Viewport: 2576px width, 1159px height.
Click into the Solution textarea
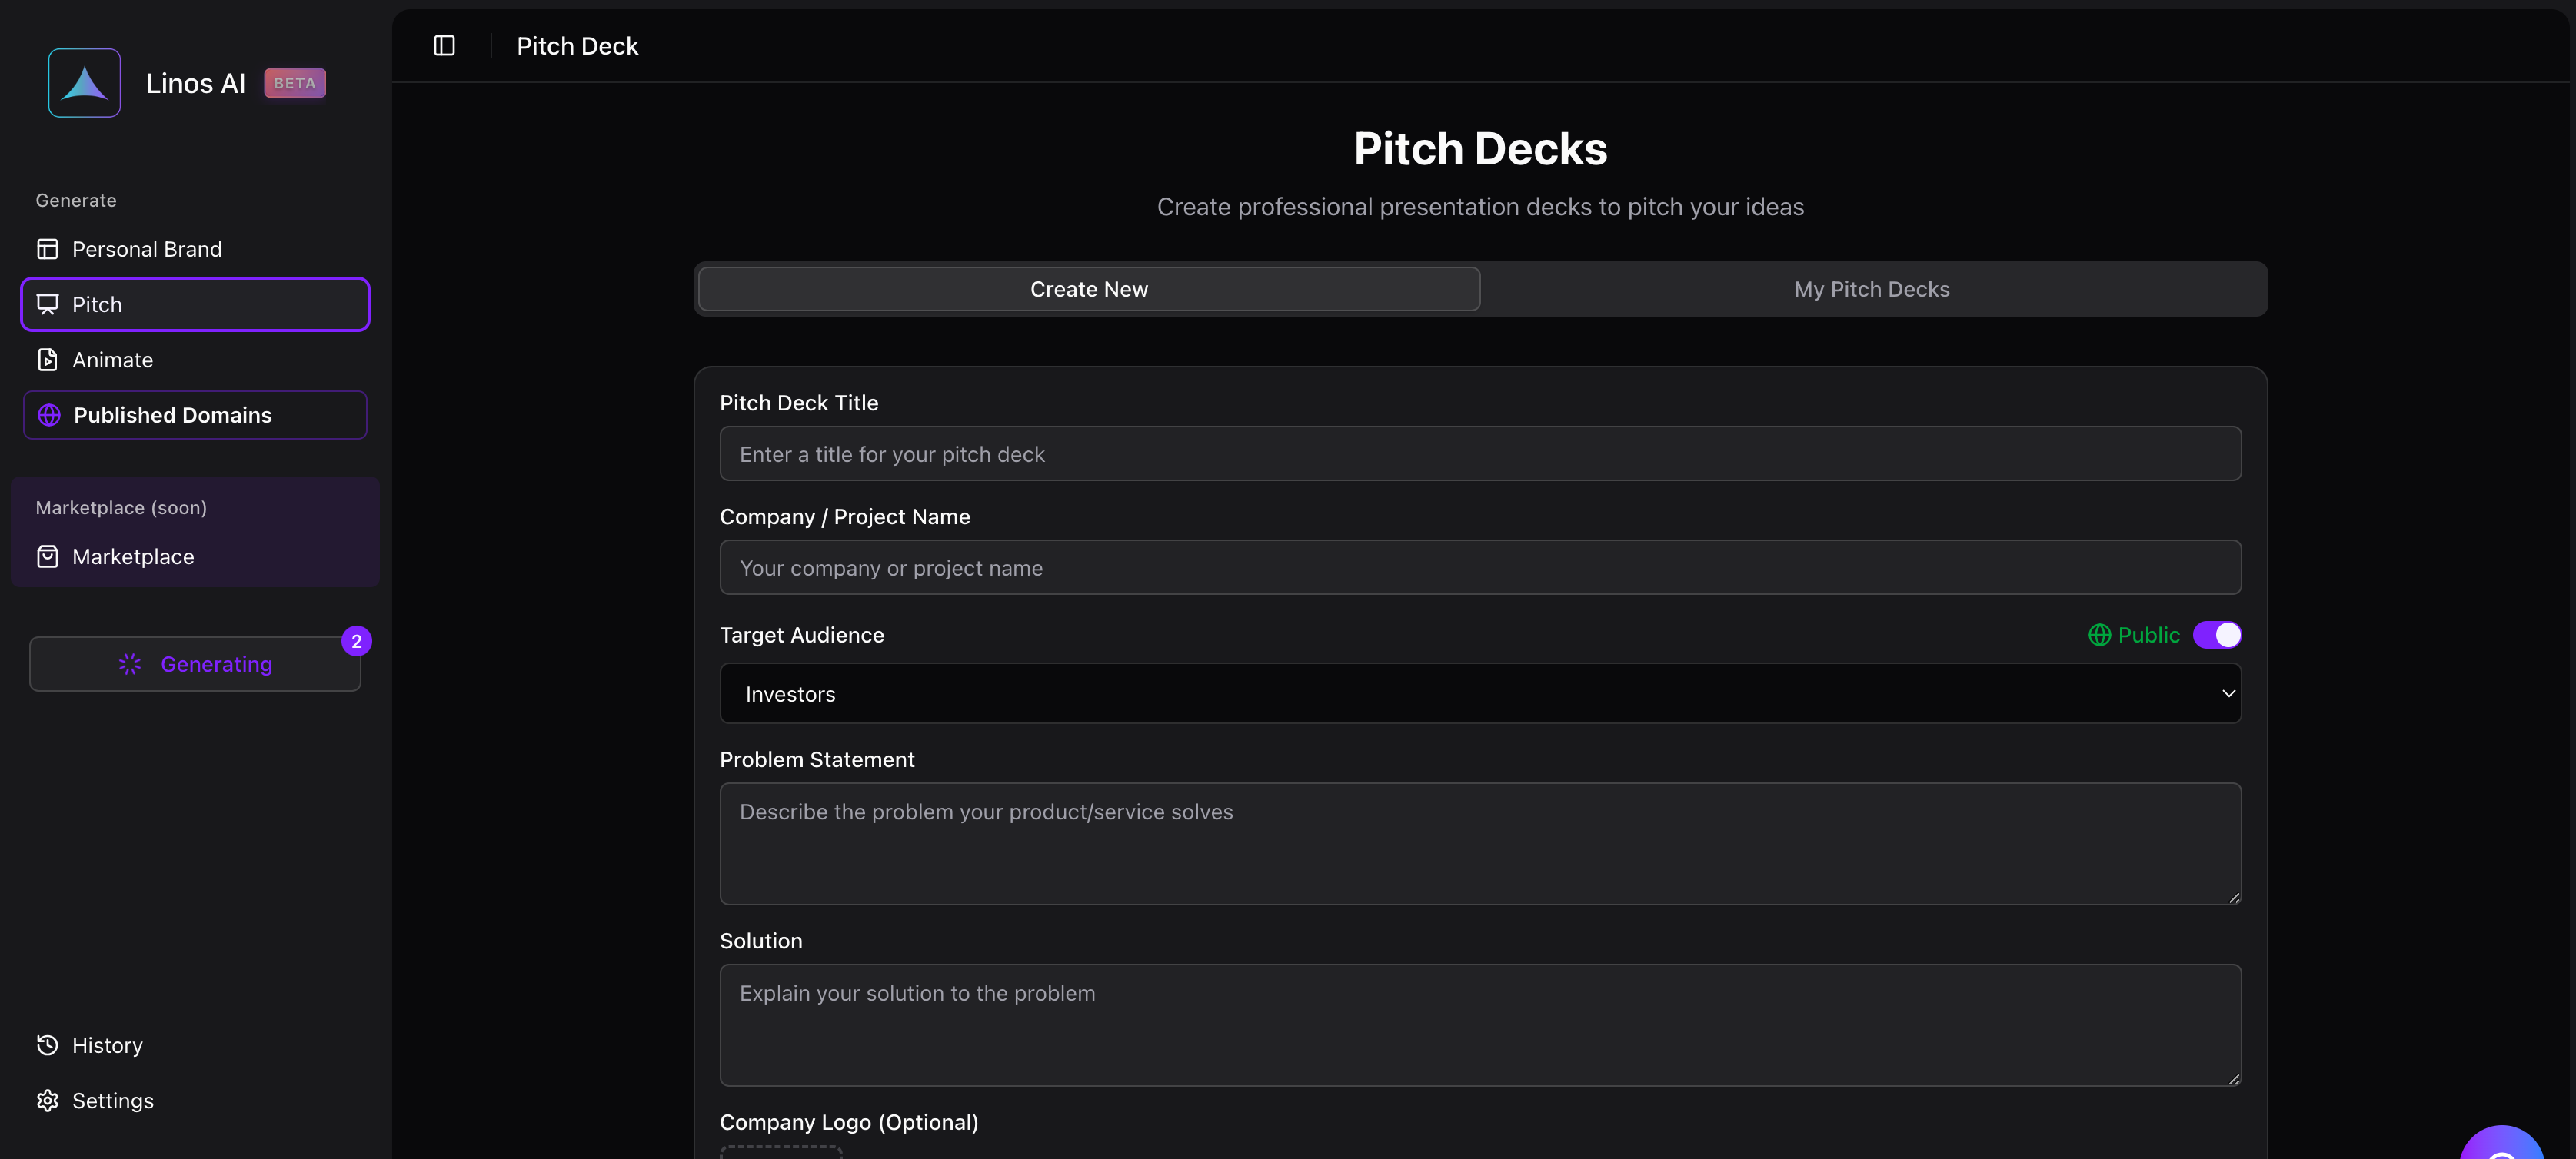[x=1480, y=1025]
